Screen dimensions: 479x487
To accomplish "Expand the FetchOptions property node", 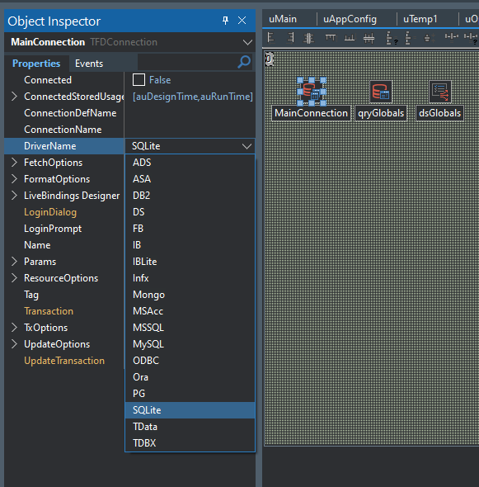I will coord(14,163).
